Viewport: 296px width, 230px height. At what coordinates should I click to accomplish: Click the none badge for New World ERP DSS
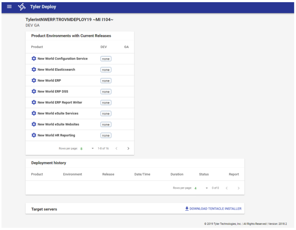point(106,92)
